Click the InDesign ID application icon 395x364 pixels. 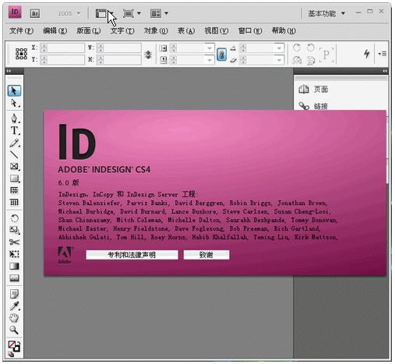pyautogui.click(x=15, y=12)
